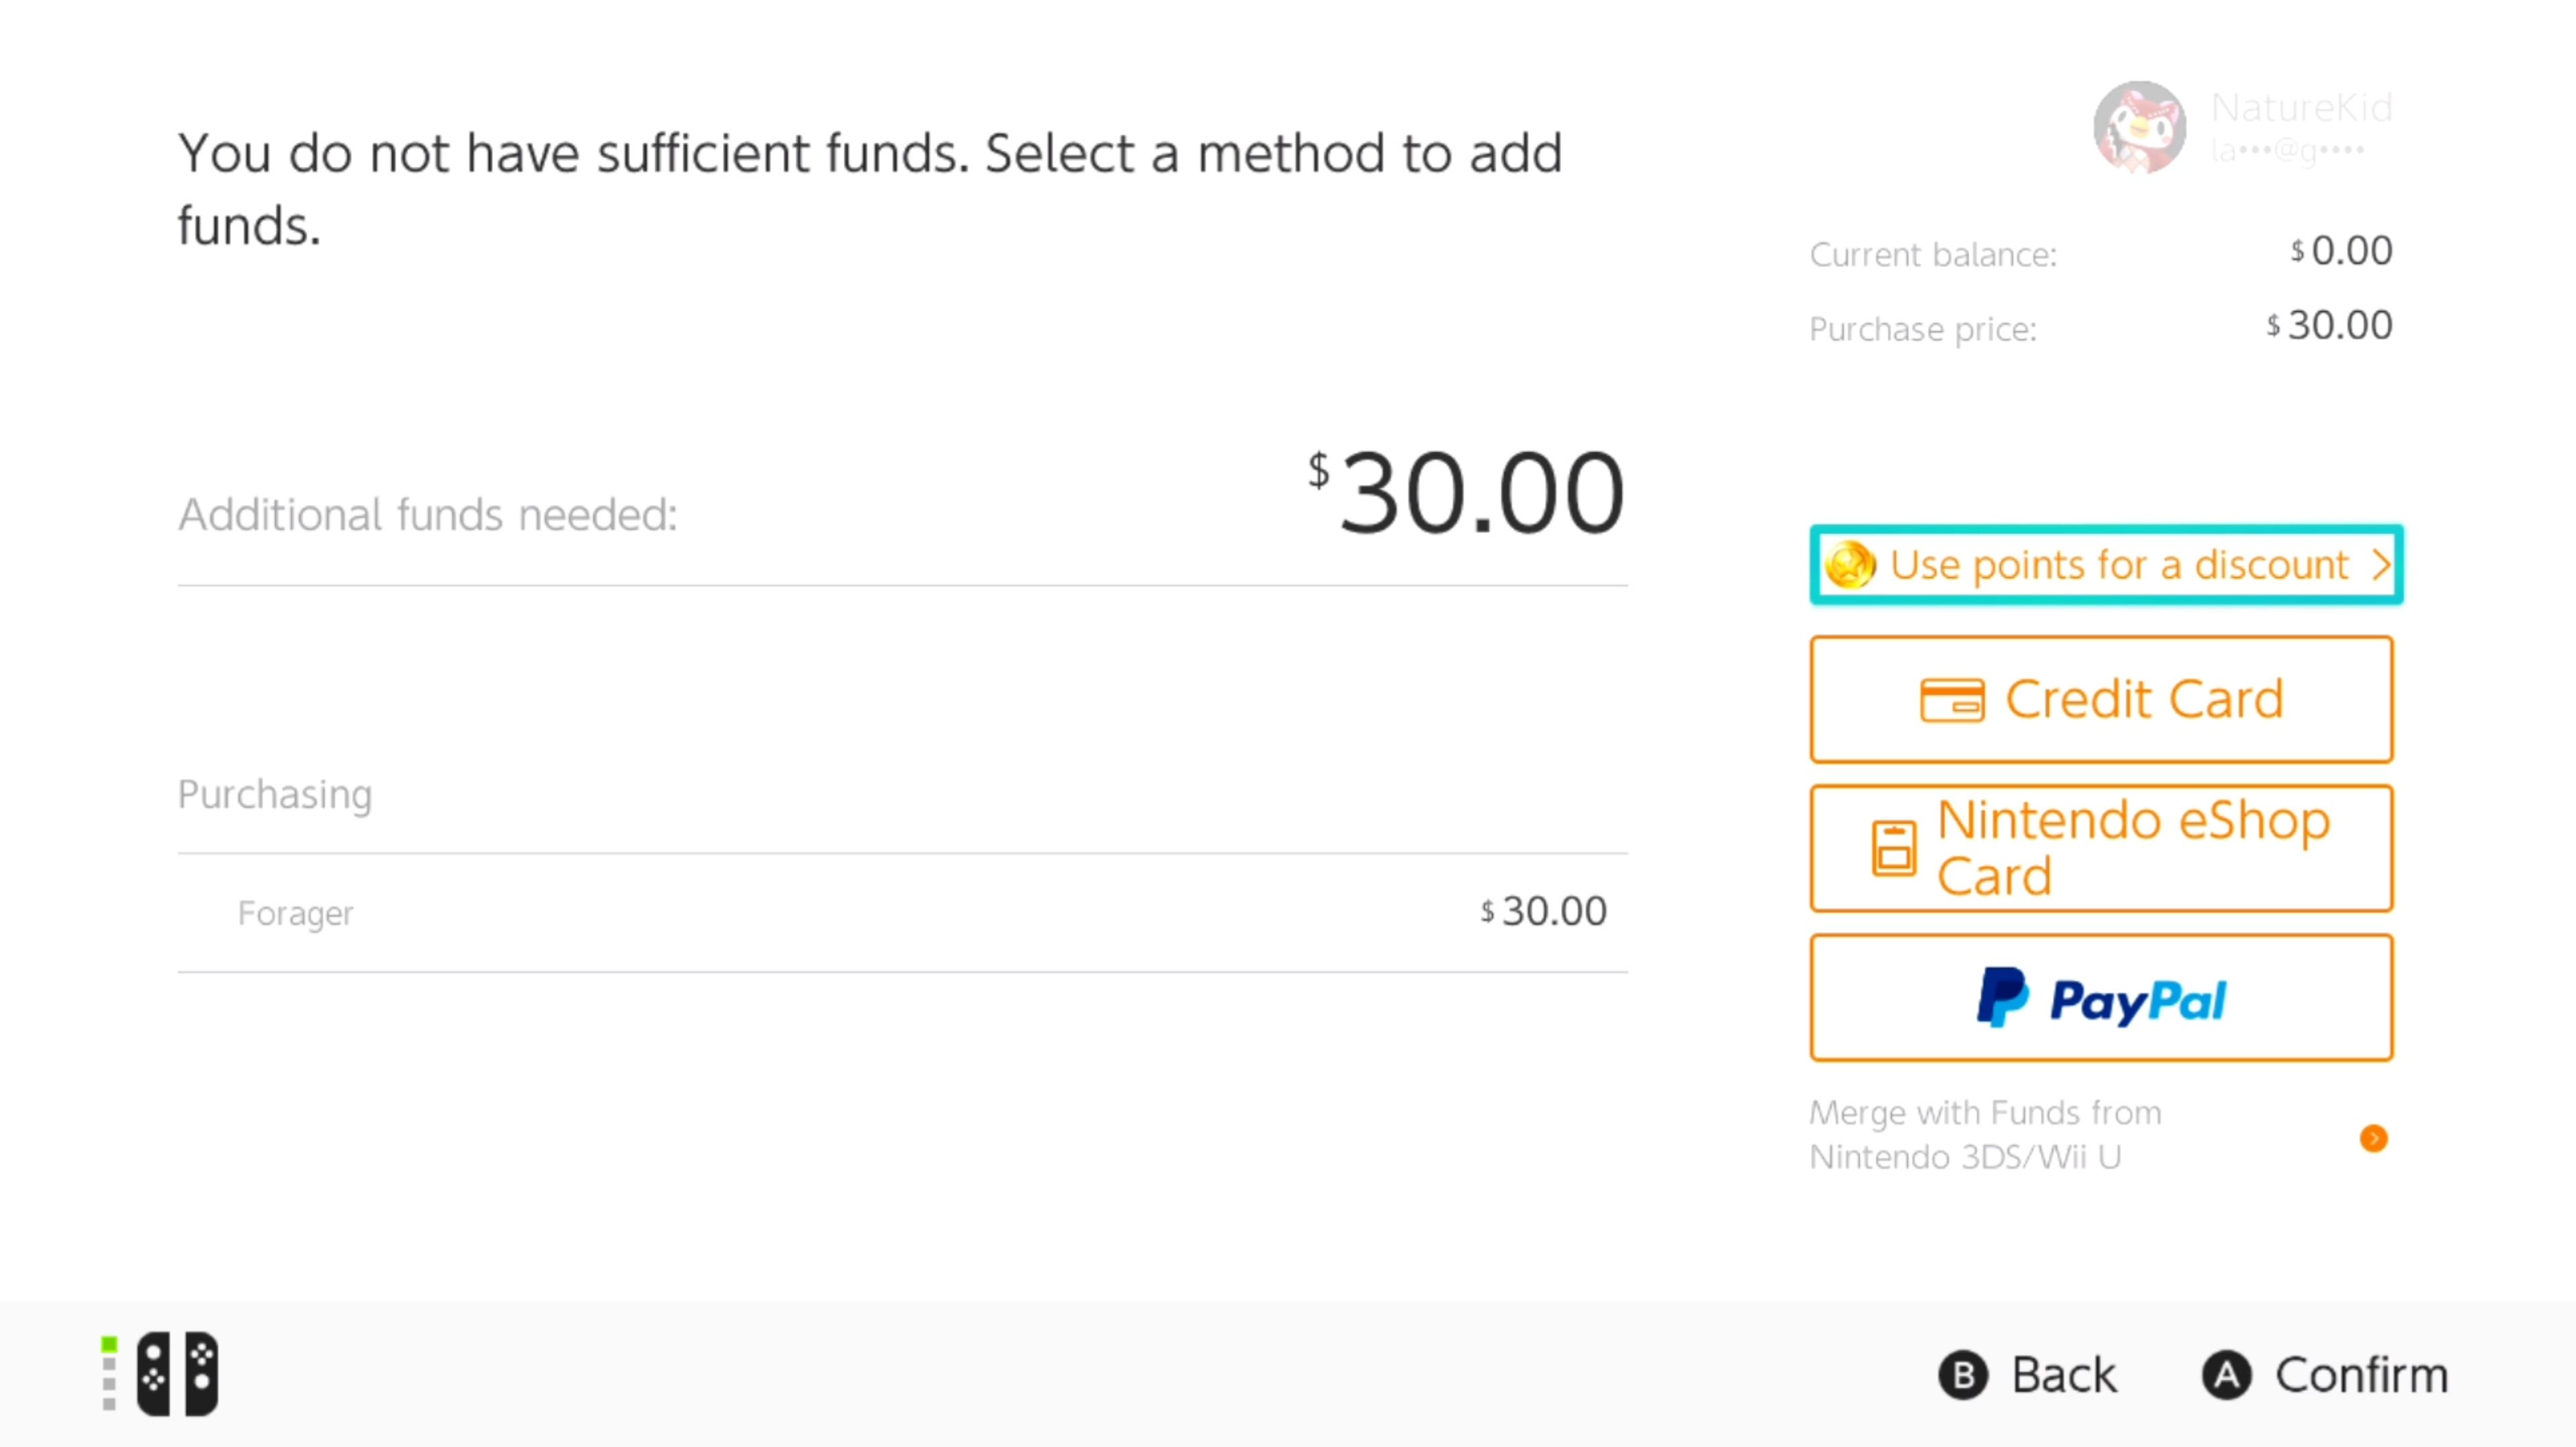Choose Nintendo eShop Card as payment method
Image resolution: width=2576 pixels, height=1447 pixels.
(x=2100, y=847)
